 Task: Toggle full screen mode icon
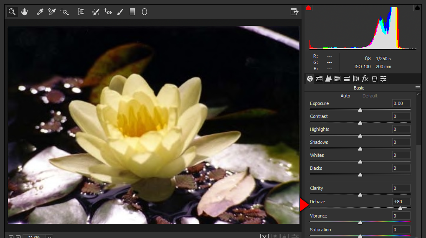[x=294, y=12]
